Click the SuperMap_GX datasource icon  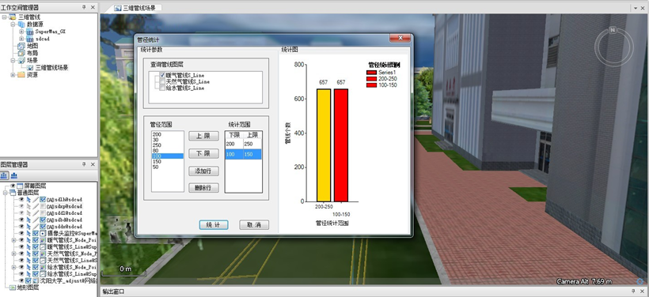click(30, 32)
